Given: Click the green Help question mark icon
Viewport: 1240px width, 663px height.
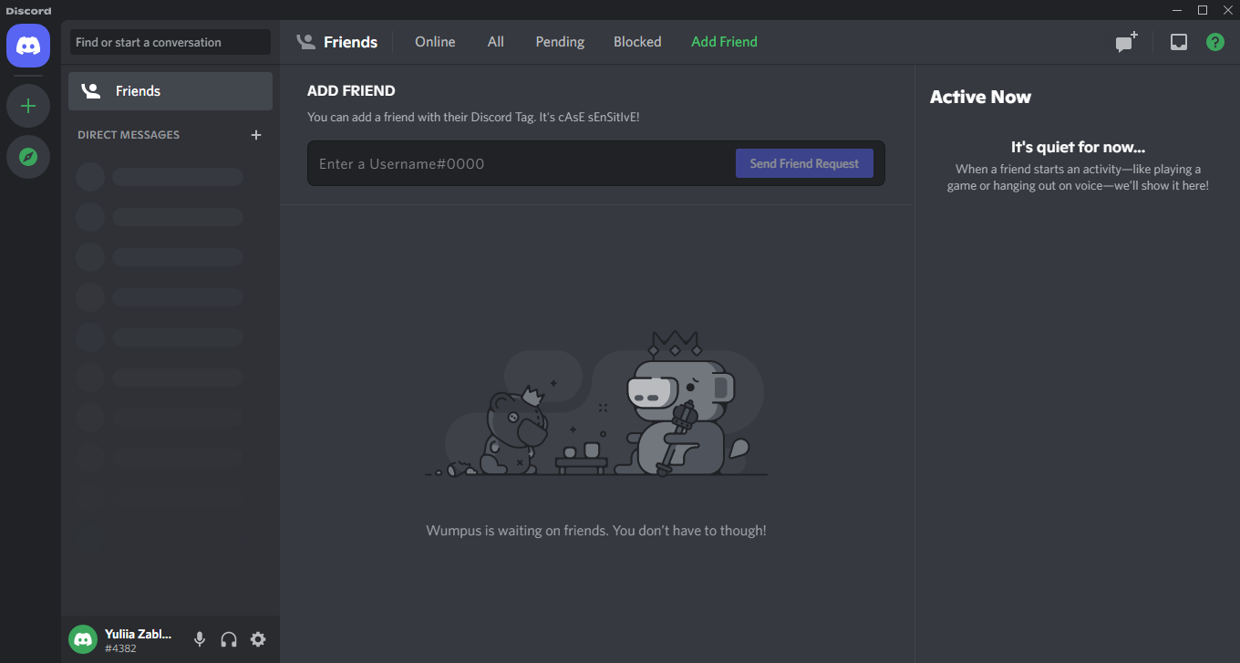Looking at the screenshot, I should pos(1215,42).
